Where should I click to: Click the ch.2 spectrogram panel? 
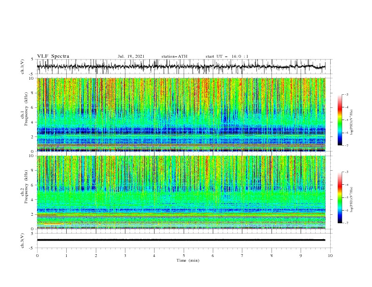[181, 192]
